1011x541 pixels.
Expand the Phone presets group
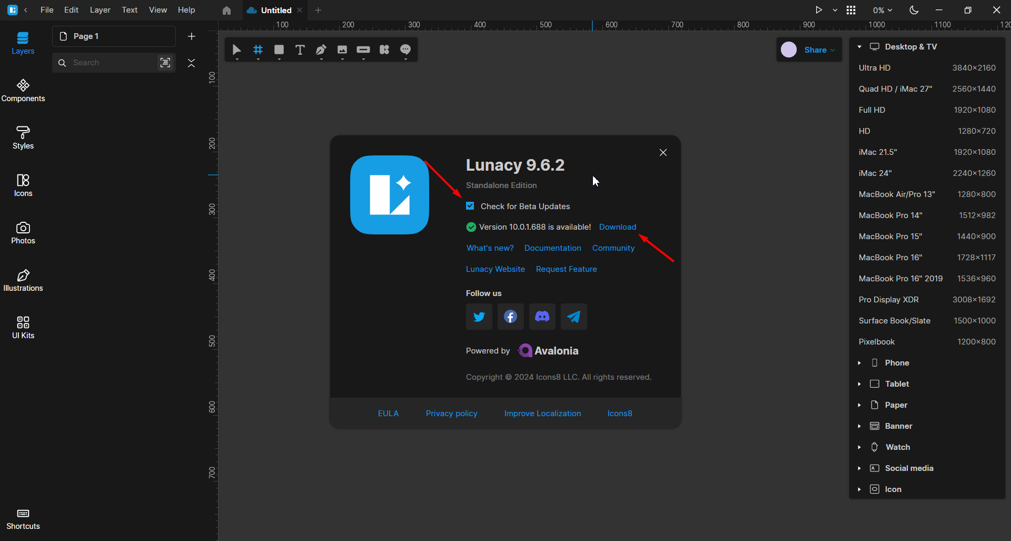pos(859,363)
